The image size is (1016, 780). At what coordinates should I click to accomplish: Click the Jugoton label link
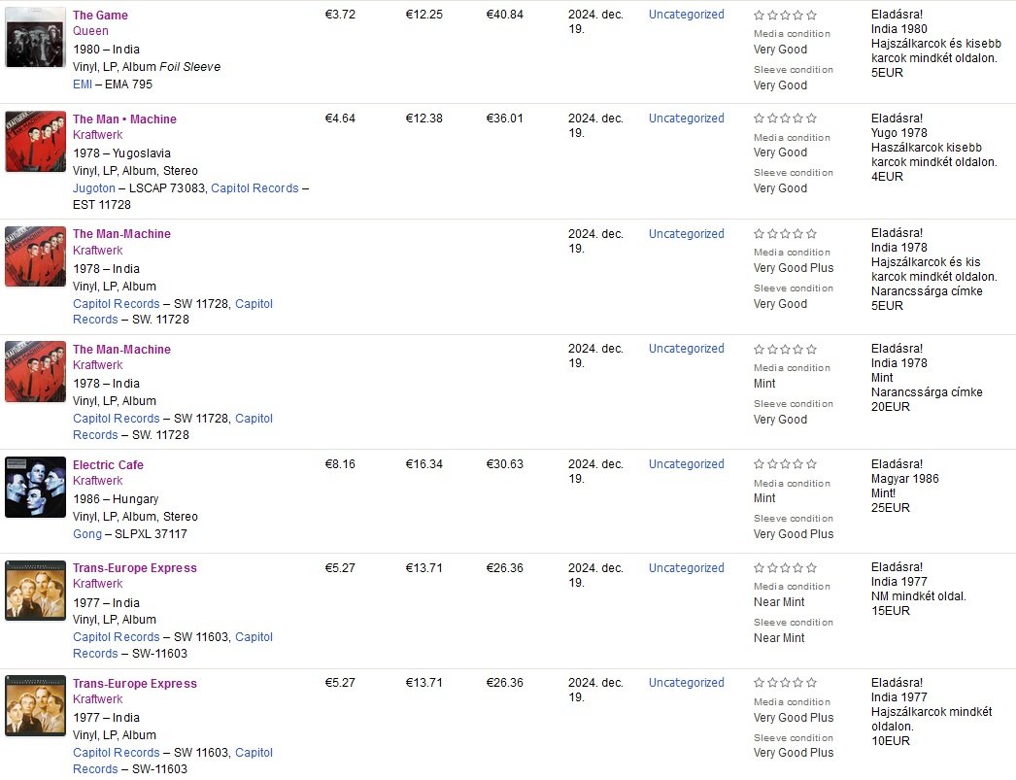coord(94,188)
